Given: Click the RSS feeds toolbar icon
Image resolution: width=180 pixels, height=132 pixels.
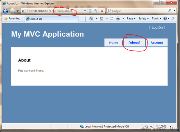Looking at the screenshot, I should (x=102, y=19).
